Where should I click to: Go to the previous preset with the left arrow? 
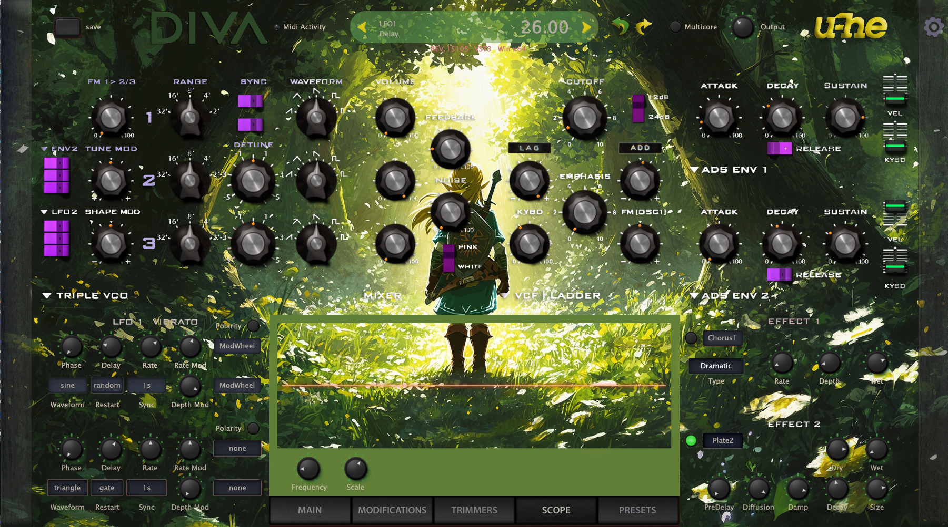362,27
